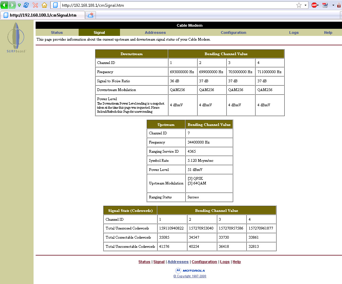Select the Ranging Service ID value 4365

(x=192, y=151)
